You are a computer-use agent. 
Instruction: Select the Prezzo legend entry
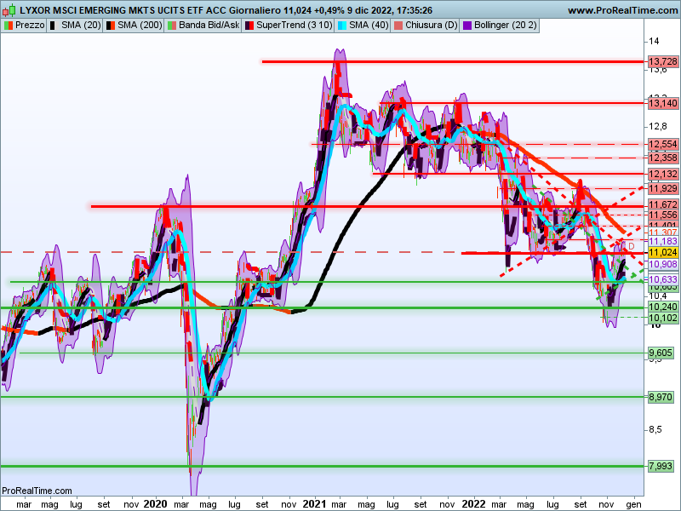[x=24, y=26]
